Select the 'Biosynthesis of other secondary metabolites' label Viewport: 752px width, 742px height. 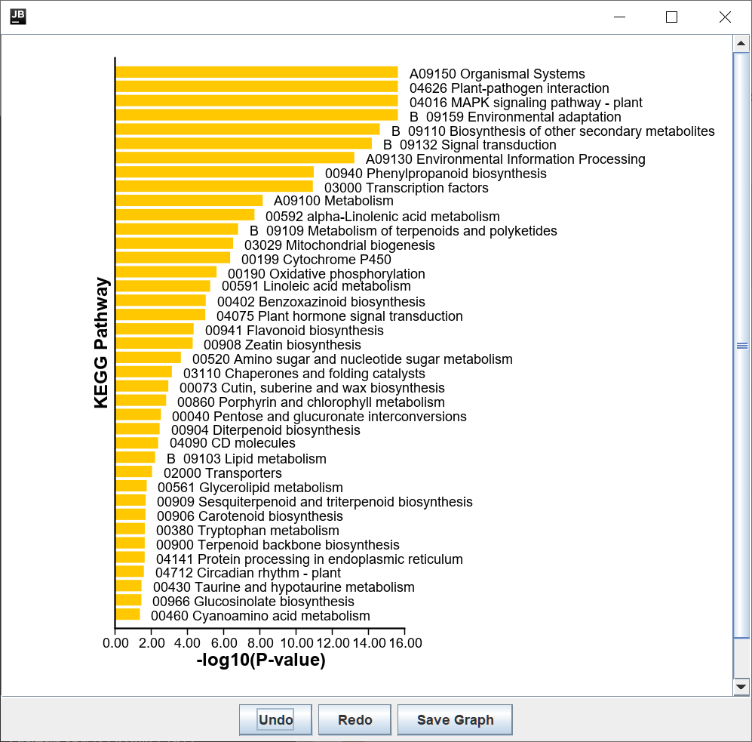point(582,131)
